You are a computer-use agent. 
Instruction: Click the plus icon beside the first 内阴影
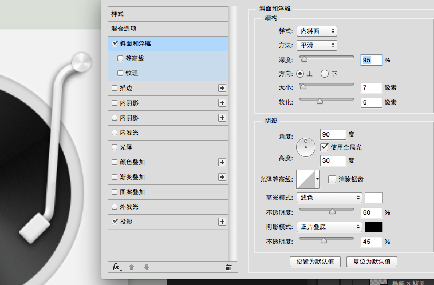(x=222, y=103)
